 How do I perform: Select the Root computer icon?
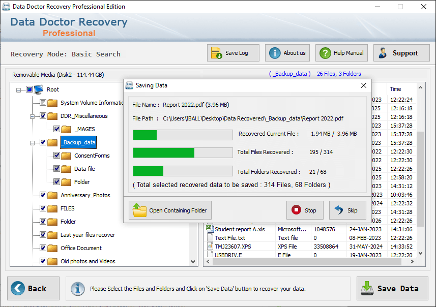pos(39,89)
